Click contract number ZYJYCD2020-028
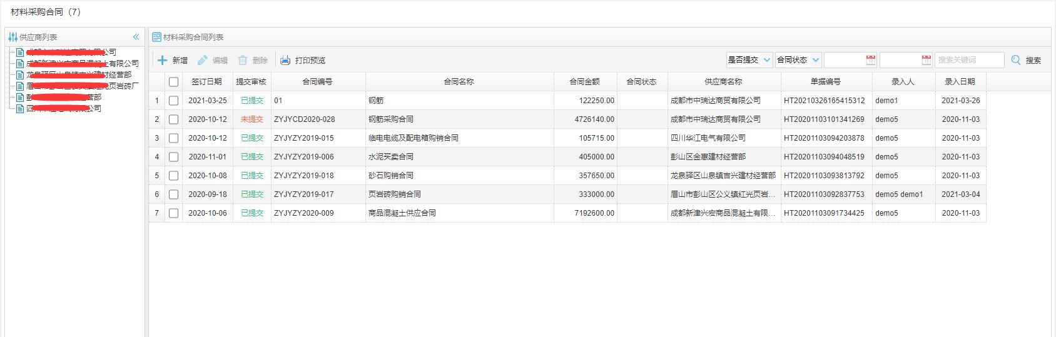This screenshot has height=337, width=1056. (305, 119)
